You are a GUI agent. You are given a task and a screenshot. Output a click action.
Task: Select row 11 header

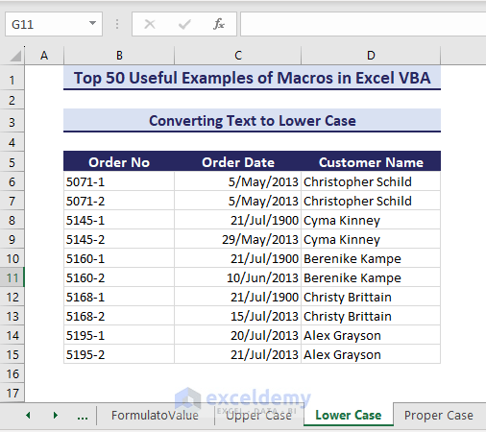pos(12,277)
